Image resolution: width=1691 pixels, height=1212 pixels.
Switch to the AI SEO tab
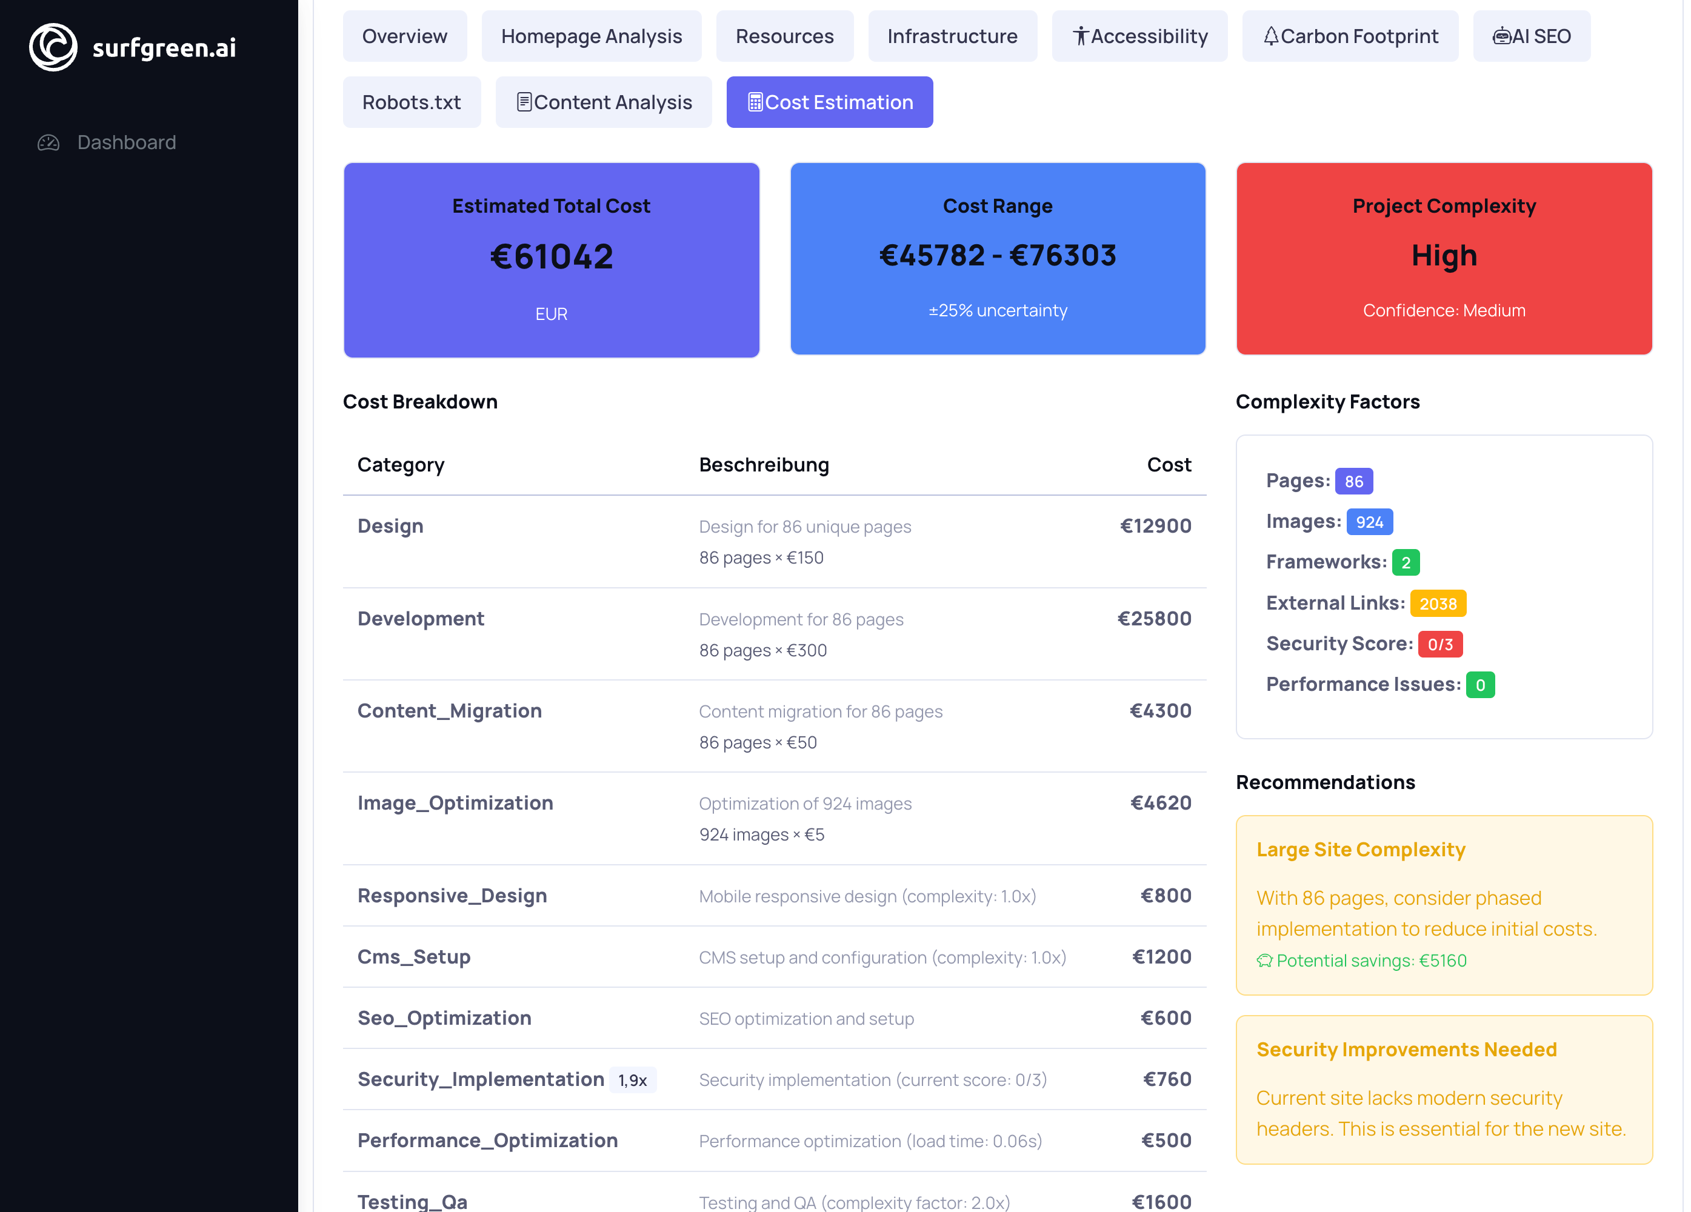(x=1532, y=36)
